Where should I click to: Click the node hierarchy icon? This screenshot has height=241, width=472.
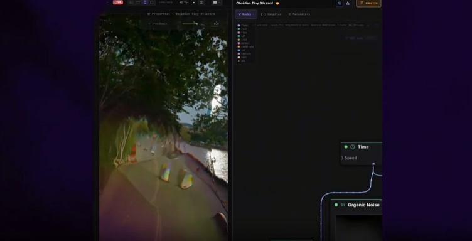pos(348,3)
